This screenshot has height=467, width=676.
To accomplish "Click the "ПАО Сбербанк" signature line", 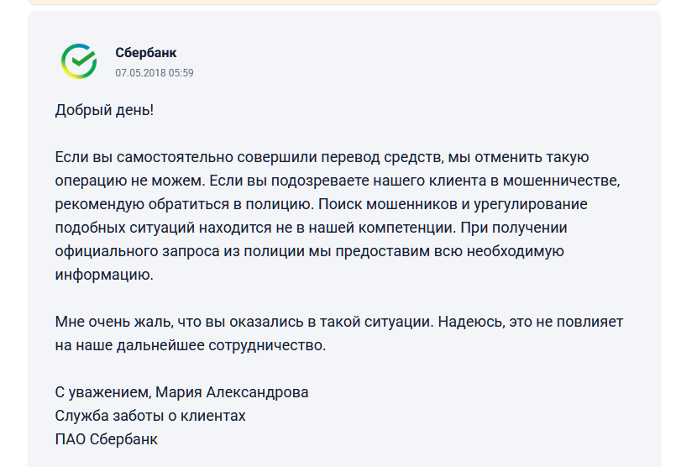I will click(x=107, y=439).
